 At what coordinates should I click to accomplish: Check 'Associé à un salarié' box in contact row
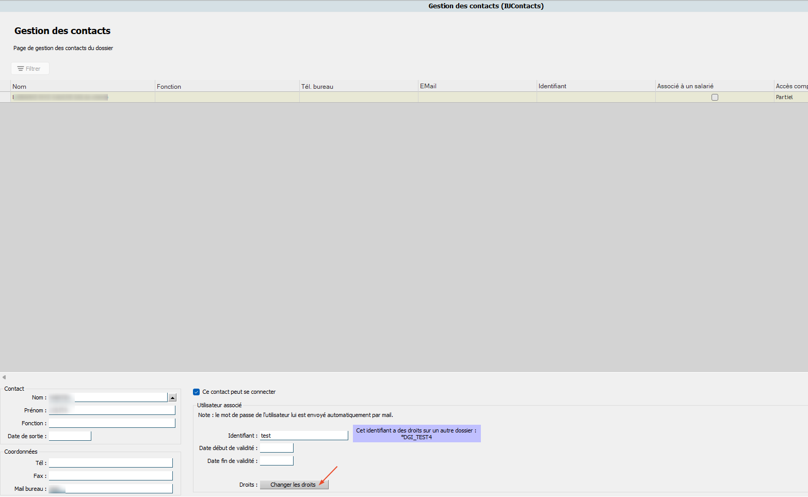click(x=715, y=98)
